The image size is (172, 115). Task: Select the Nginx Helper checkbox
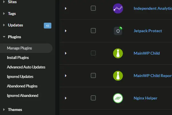[x=93, y=98]
